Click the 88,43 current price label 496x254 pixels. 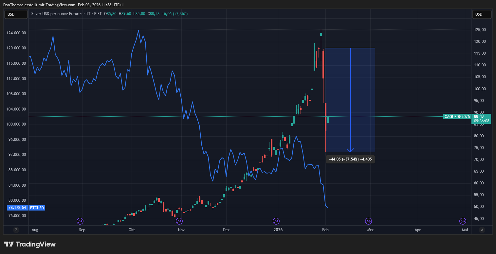[x=479, y=116]
